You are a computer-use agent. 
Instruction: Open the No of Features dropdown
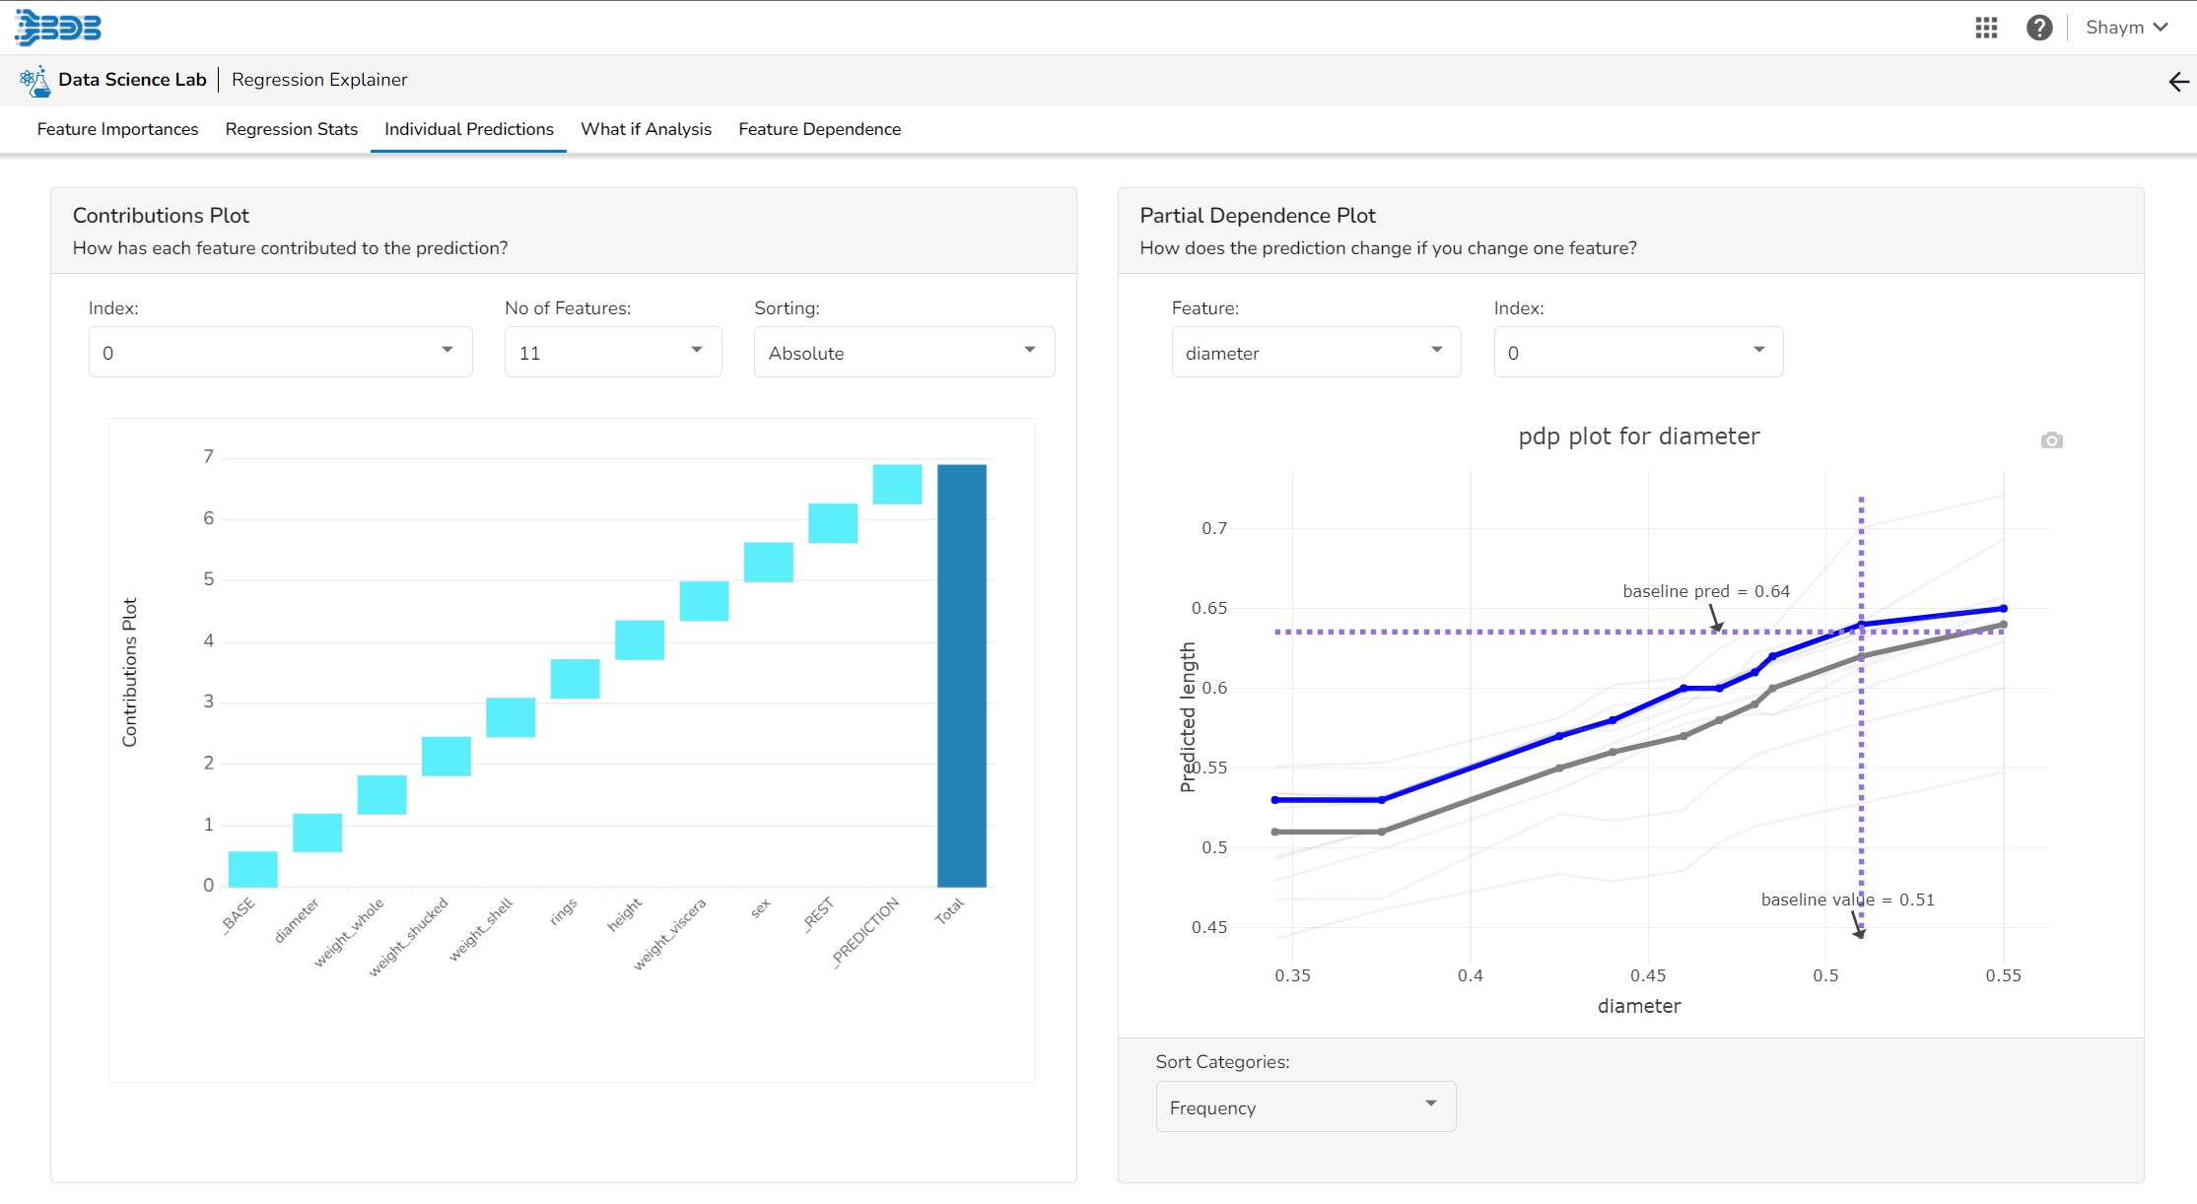tap(612, 353)
